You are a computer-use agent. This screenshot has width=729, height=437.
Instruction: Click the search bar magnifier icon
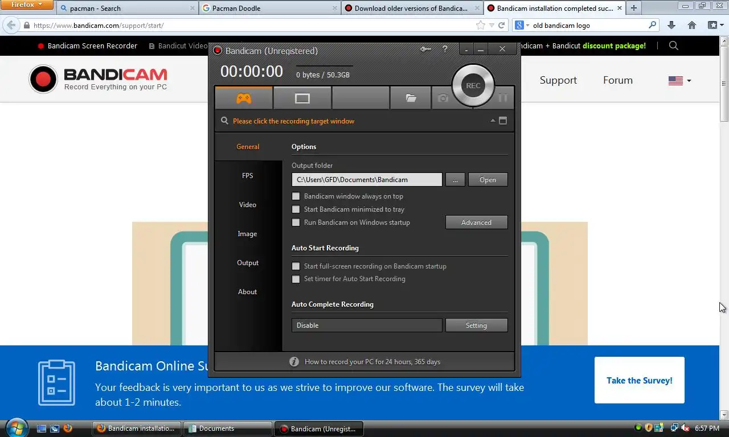653,25
